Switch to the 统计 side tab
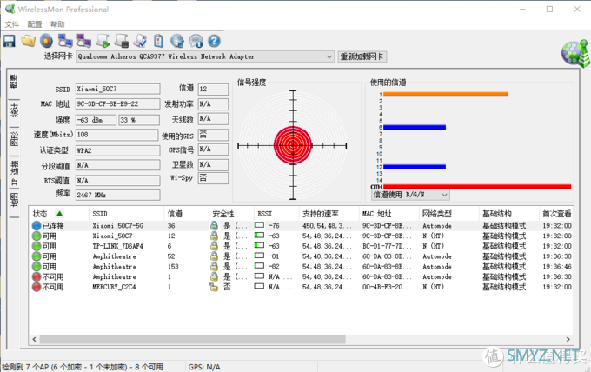591x372 pixels. click(14, 110)
